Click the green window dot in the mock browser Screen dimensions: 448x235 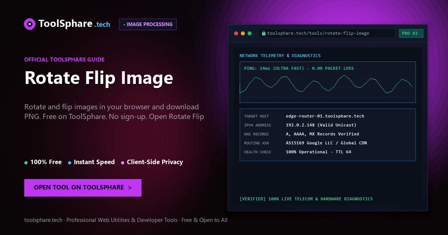[x=249, y=33]
